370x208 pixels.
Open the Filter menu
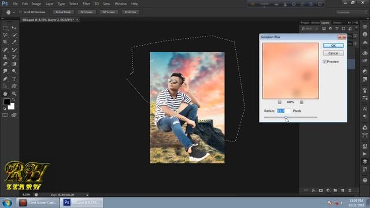tap(86, 4)
